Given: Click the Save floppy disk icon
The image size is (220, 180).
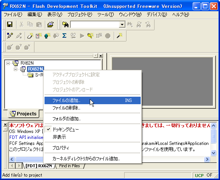Looking at the screenshot, I should pos(10,25).
